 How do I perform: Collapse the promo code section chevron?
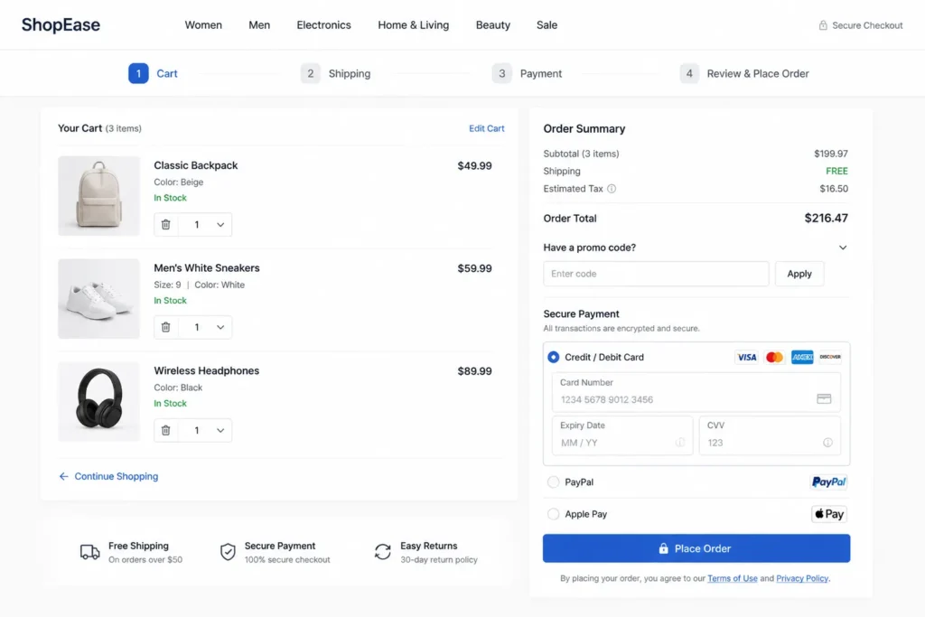(843, 248)
